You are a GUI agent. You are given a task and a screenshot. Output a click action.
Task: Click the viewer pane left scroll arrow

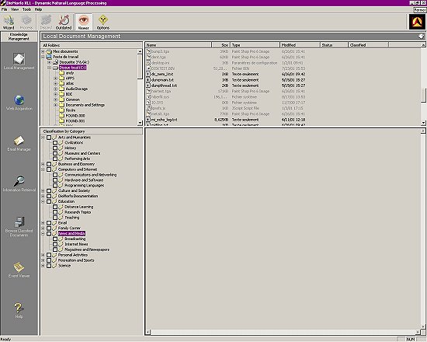click(148, 332)
